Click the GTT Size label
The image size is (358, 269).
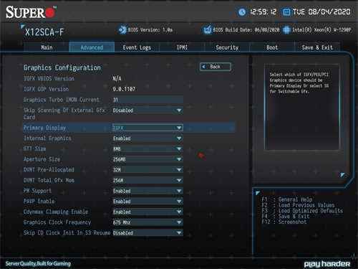[x=35, y=148]
